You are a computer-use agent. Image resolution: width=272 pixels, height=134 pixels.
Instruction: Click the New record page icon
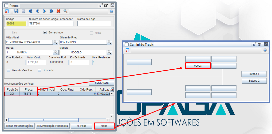23,11
